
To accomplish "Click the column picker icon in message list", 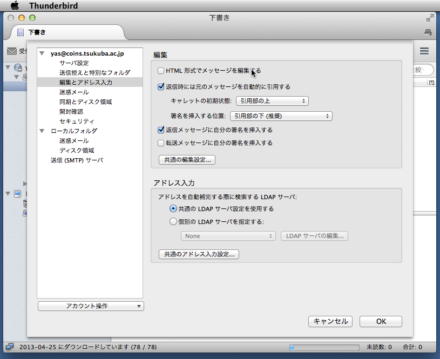I will coord(431,83).
